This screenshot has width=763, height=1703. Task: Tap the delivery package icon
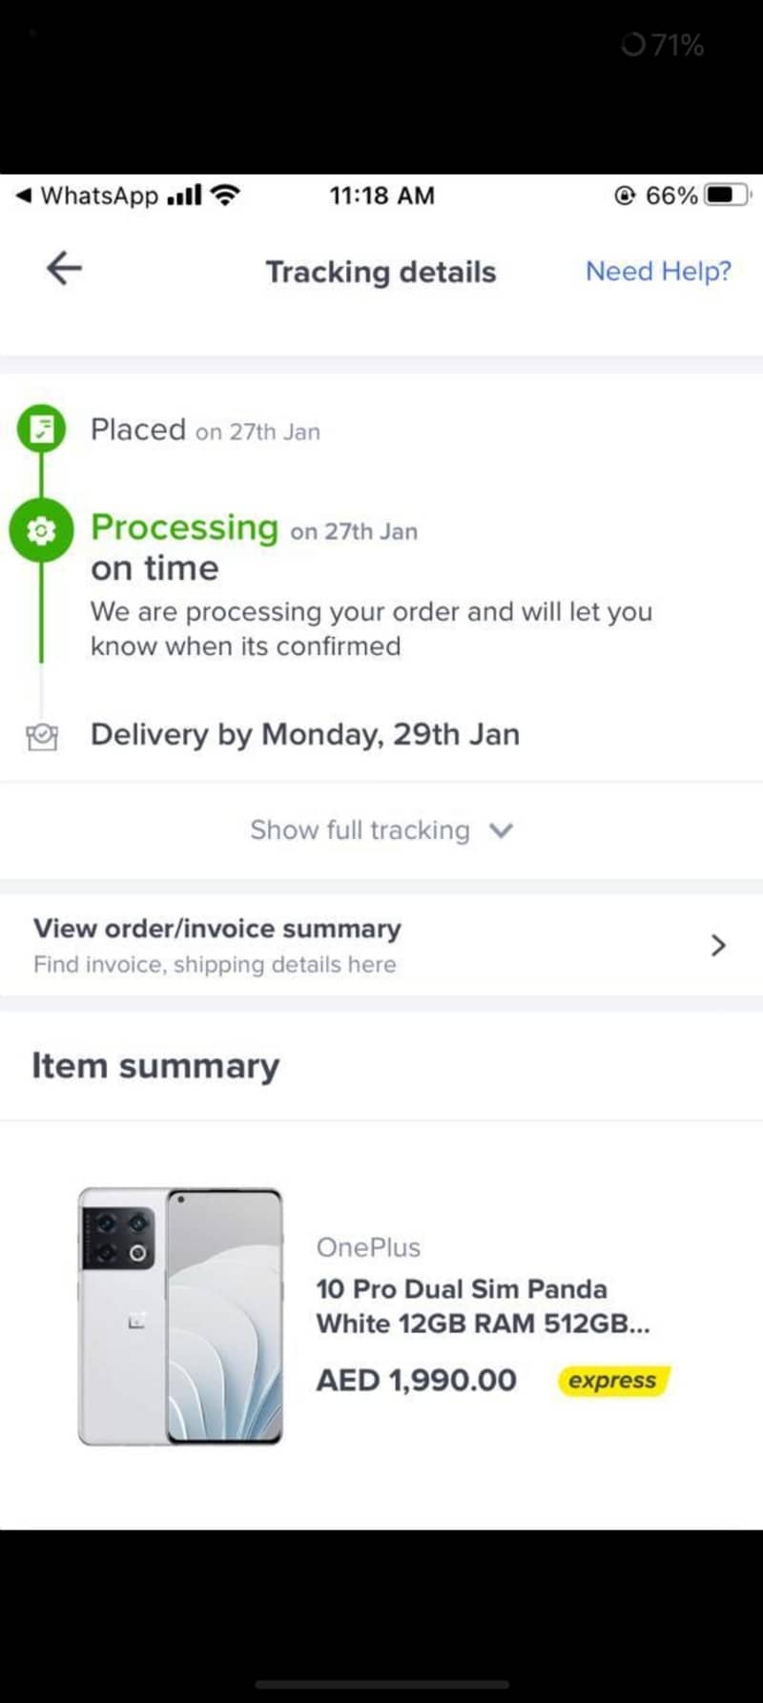click(42, 736)
